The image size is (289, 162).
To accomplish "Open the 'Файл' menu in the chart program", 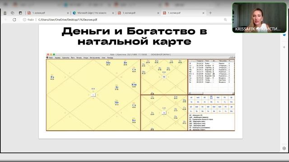I will coord(51,58).
